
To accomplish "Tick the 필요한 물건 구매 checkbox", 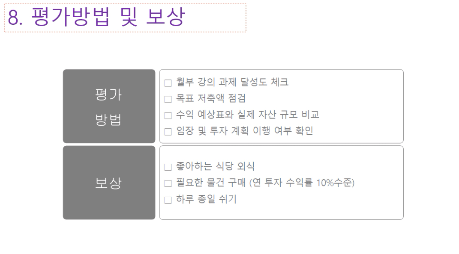I will 168,184.
